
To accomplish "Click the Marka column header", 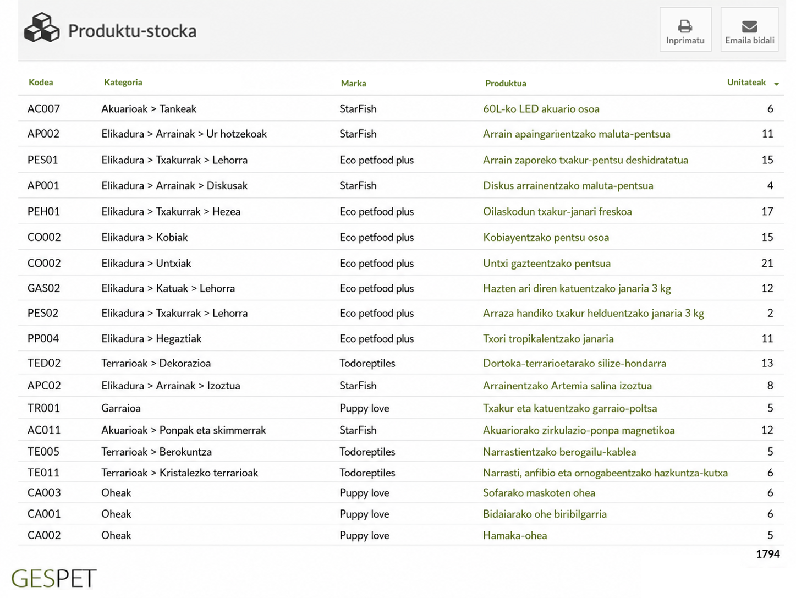I will tap(353, 84).
